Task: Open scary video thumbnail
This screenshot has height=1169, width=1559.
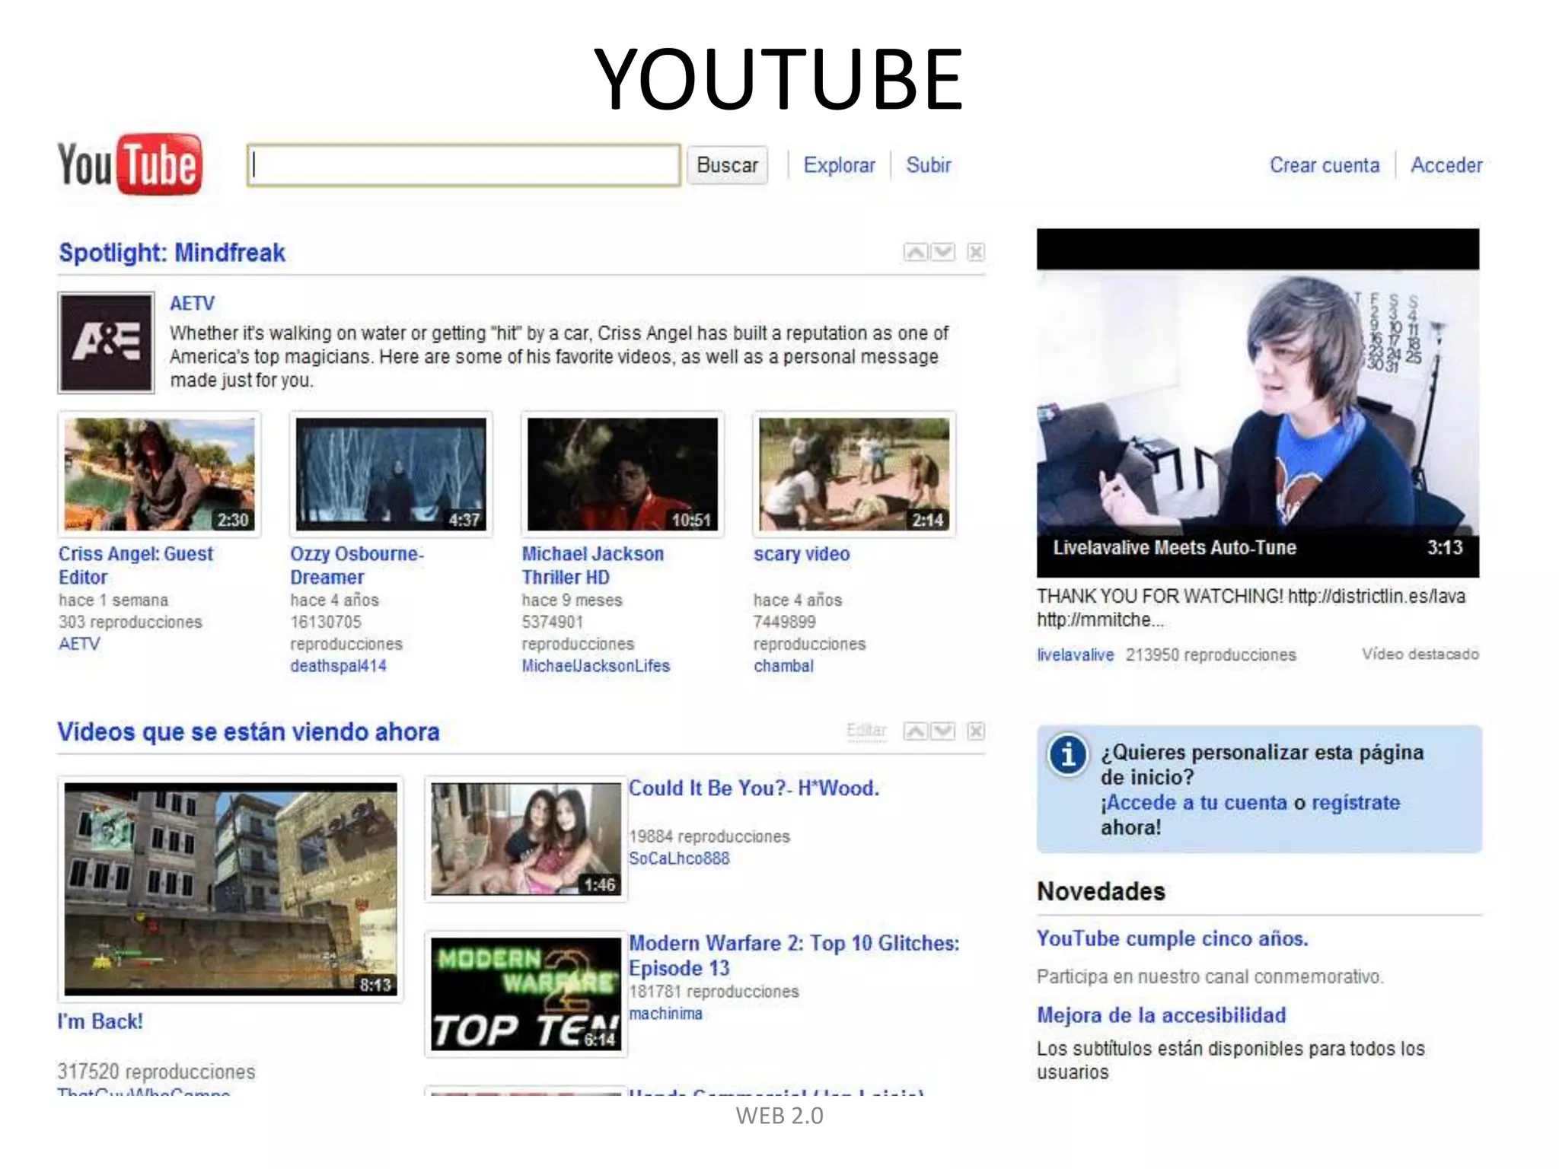Action: [854, 474]
